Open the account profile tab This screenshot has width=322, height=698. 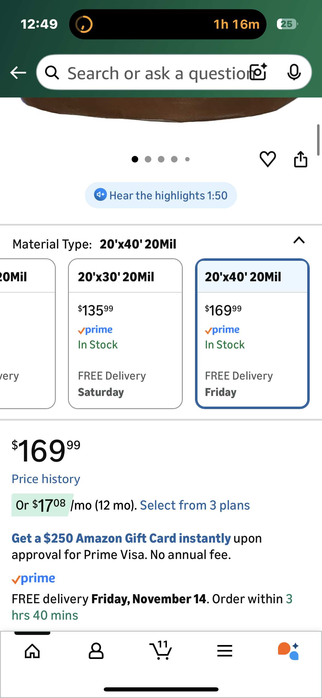tap(96, 651)
